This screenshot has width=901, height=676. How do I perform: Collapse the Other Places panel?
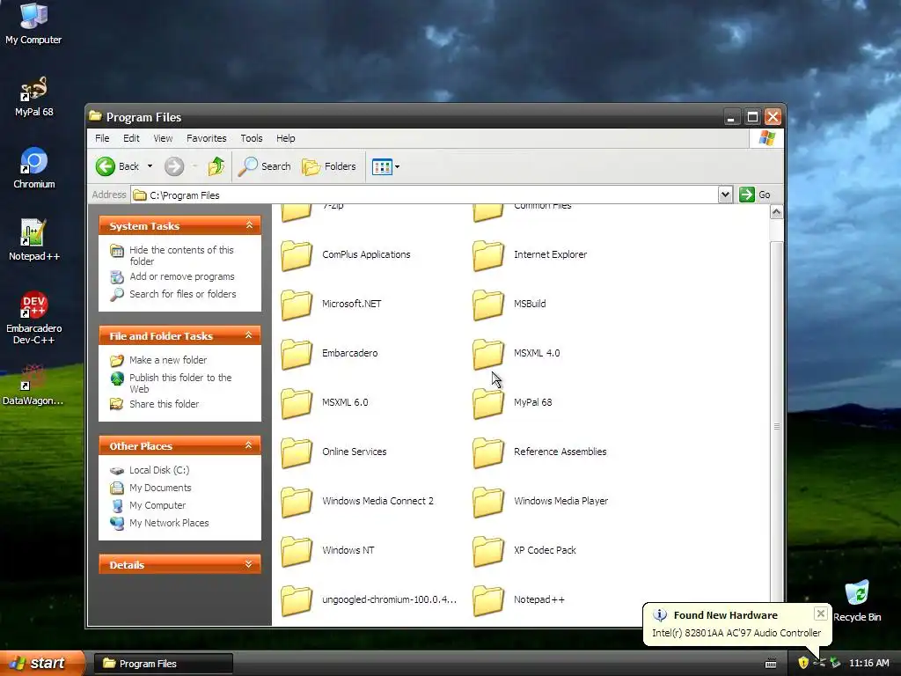[249, 445]
